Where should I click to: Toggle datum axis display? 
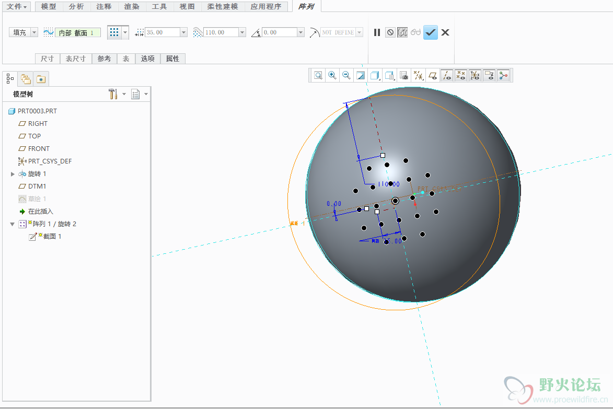(x=446, y=75)
